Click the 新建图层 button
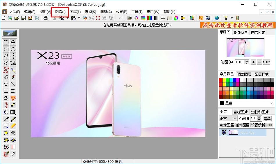 227,125
